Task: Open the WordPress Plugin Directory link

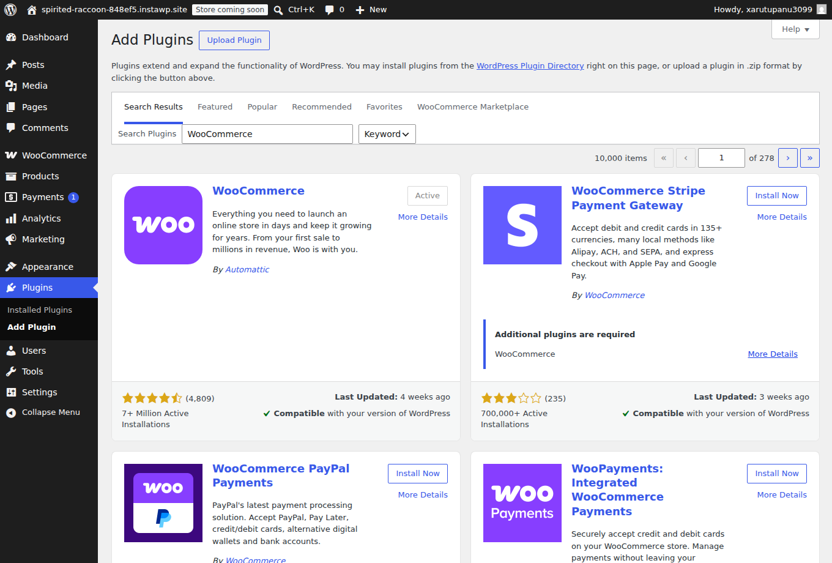Action: (530, 66)
